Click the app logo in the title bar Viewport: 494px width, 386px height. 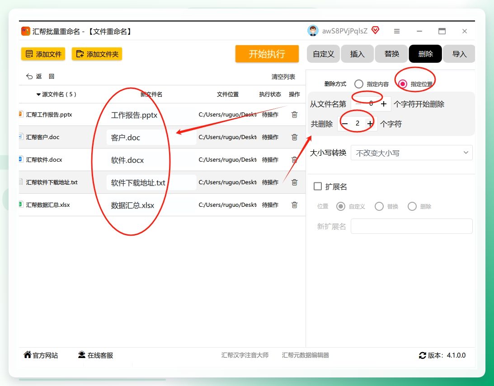(25, 31)
